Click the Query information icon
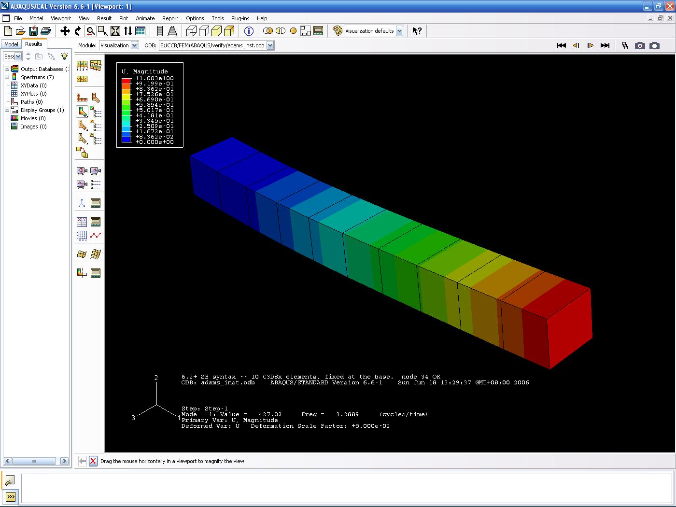The width and height of the screenshot is (676, 507). (x=249, y=31)
